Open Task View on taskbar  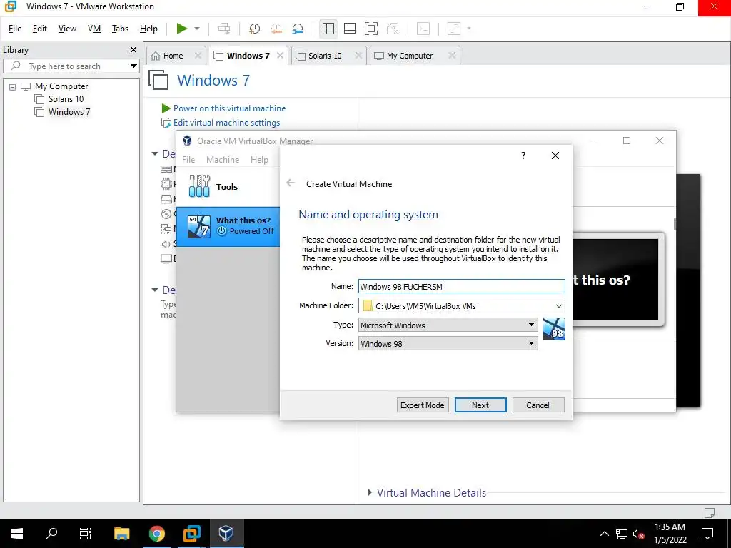point(86,533)
